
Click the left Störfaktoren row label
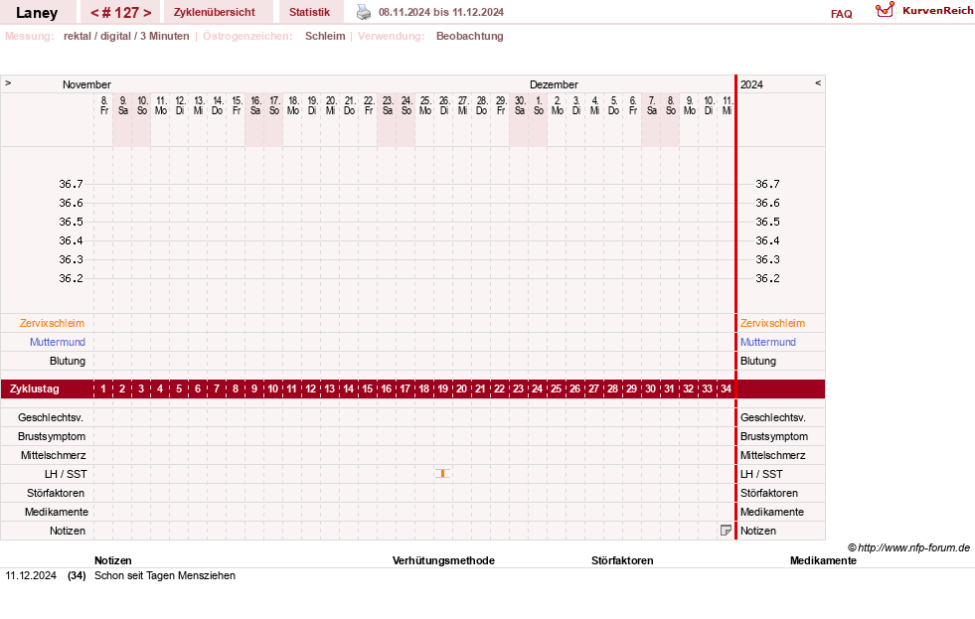[x=56, y=493]
